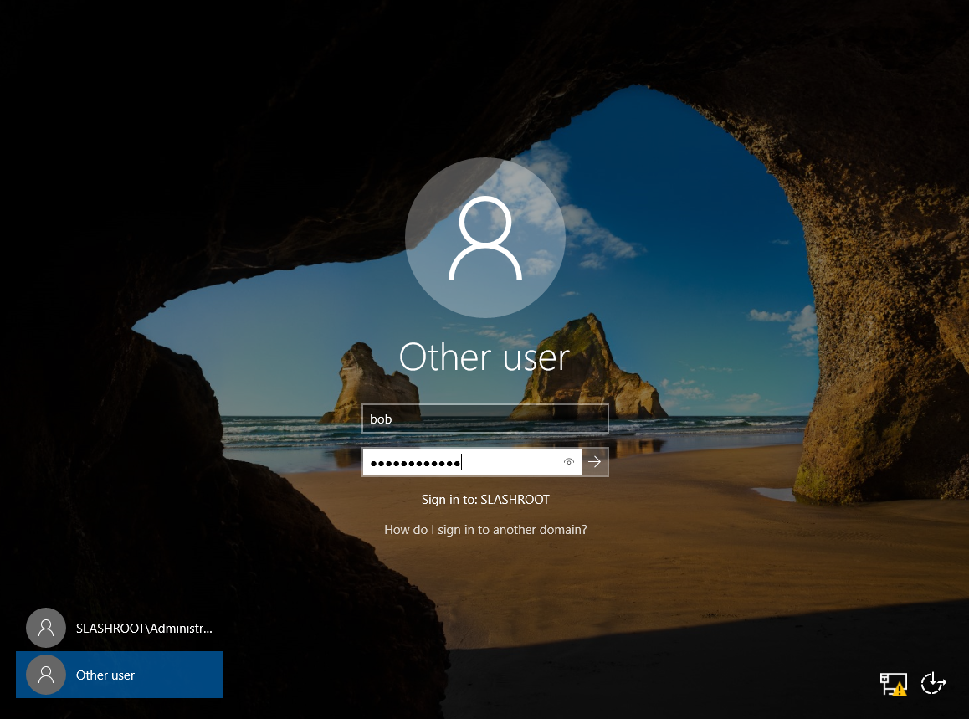Open the Ease of Access icon
This screenshot has width=969, height=719.
point(932,683)
